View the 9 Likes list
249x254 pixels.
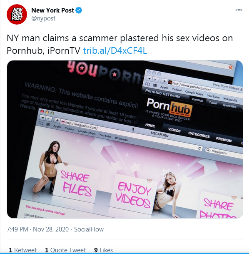[103, 250]
